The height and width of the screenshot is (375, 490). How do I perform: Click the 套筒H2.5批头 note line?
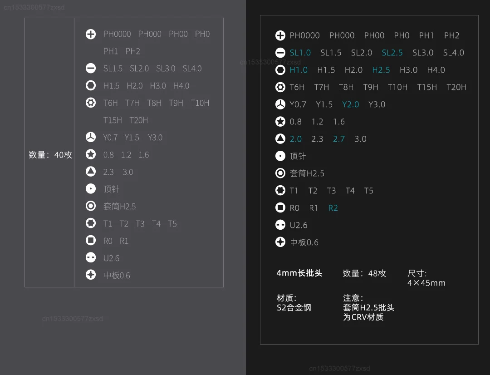tap(369, 308)
